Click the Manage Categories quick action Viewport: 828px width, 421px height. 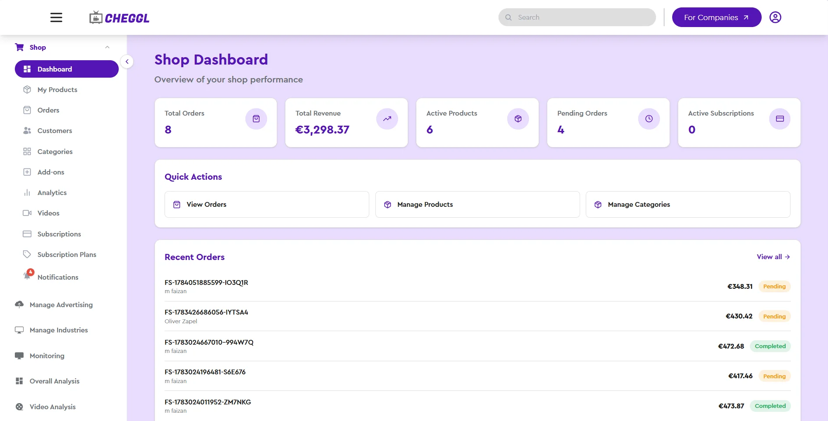[x=688, y=204]
